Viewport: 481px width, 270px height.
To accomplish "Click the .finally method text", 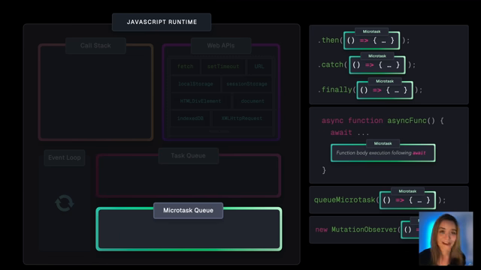I will click(x=335, y=90).
